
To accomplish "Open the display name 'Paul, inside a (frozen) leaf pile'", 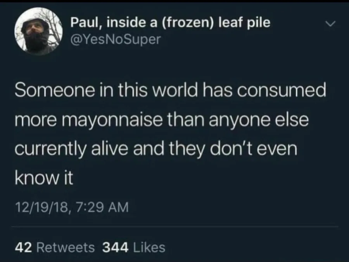I will click(x=171, y=23).
